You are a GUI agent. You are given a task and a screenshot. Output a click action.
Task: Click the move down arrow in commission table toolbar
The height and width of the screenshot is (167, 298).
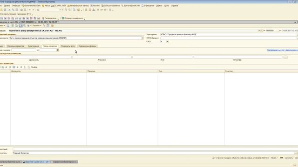[x=21, y=67]
